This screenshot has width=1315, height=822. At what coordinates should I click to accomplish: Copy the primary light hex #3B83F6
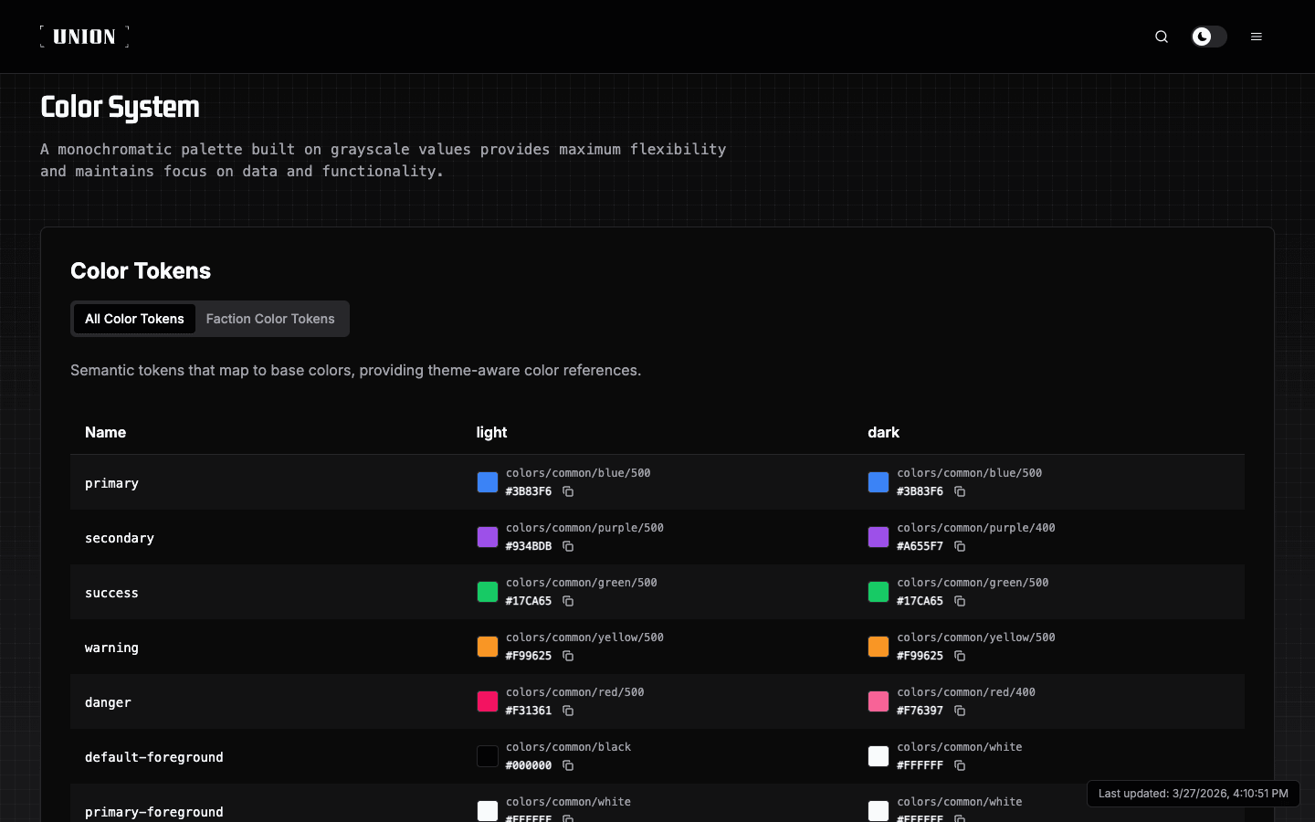[x=567, y=491]
